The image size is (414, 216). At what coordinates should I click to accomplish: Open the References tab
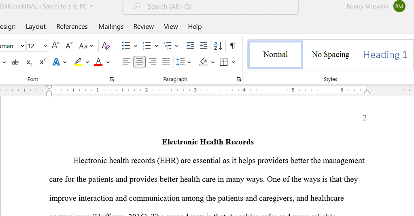coord(72,27)
